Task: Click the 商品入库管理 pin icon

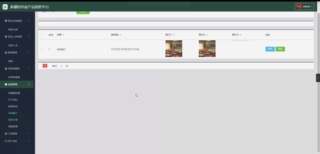Action: tap(6, 37)
